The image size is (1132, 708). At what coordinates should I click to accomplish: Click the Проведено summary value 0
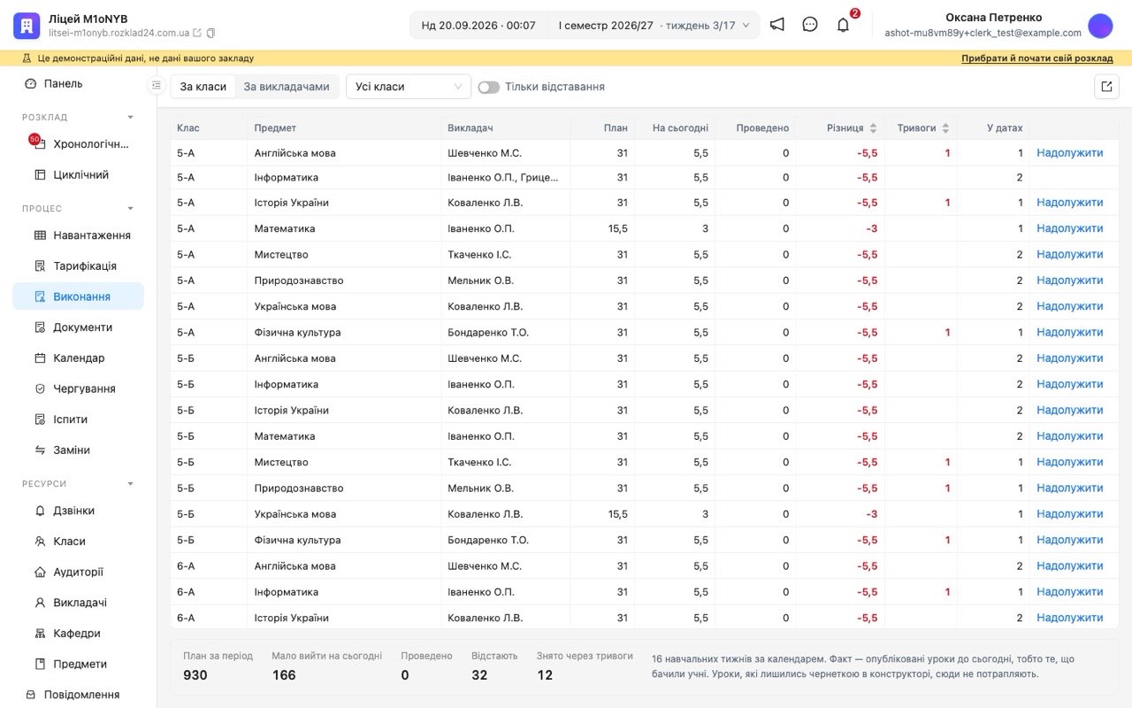pos(405,675)
